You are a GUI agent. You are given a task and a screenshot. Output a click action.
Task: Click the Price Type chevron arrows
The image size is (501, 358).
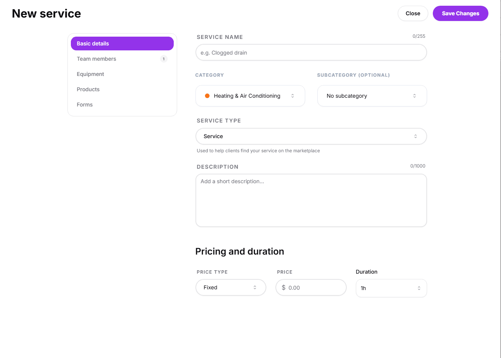pyautogui.click(x=255, y=287)
